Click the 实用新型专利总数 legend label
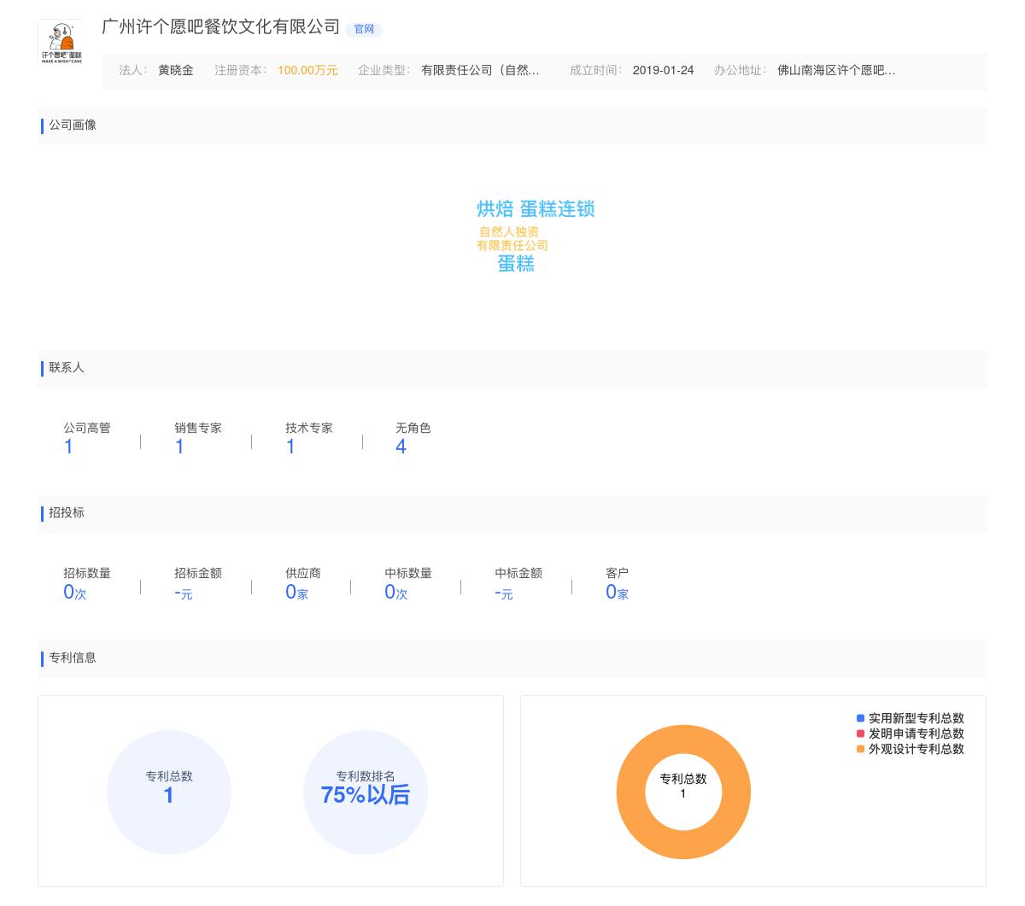Screen dimensions: 1025x906 coord(917,718)
